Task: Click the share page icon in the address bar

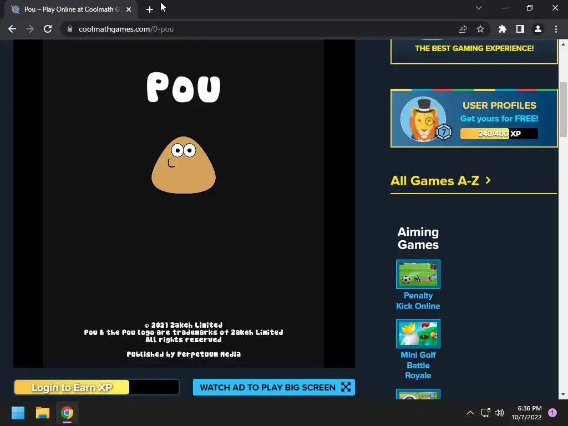Action: [463, 29]
